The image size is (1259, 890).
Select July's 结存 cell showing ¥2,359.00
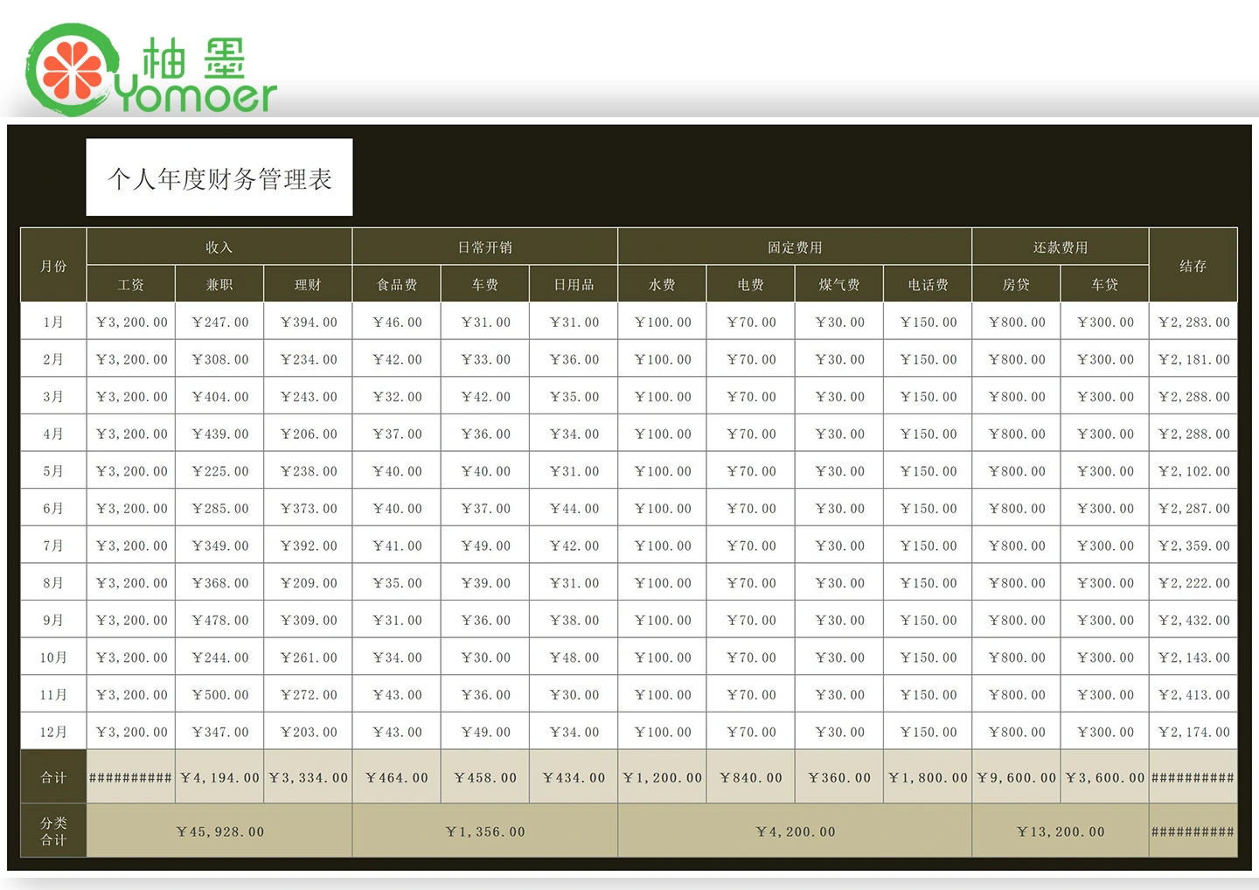[1193, 546]
